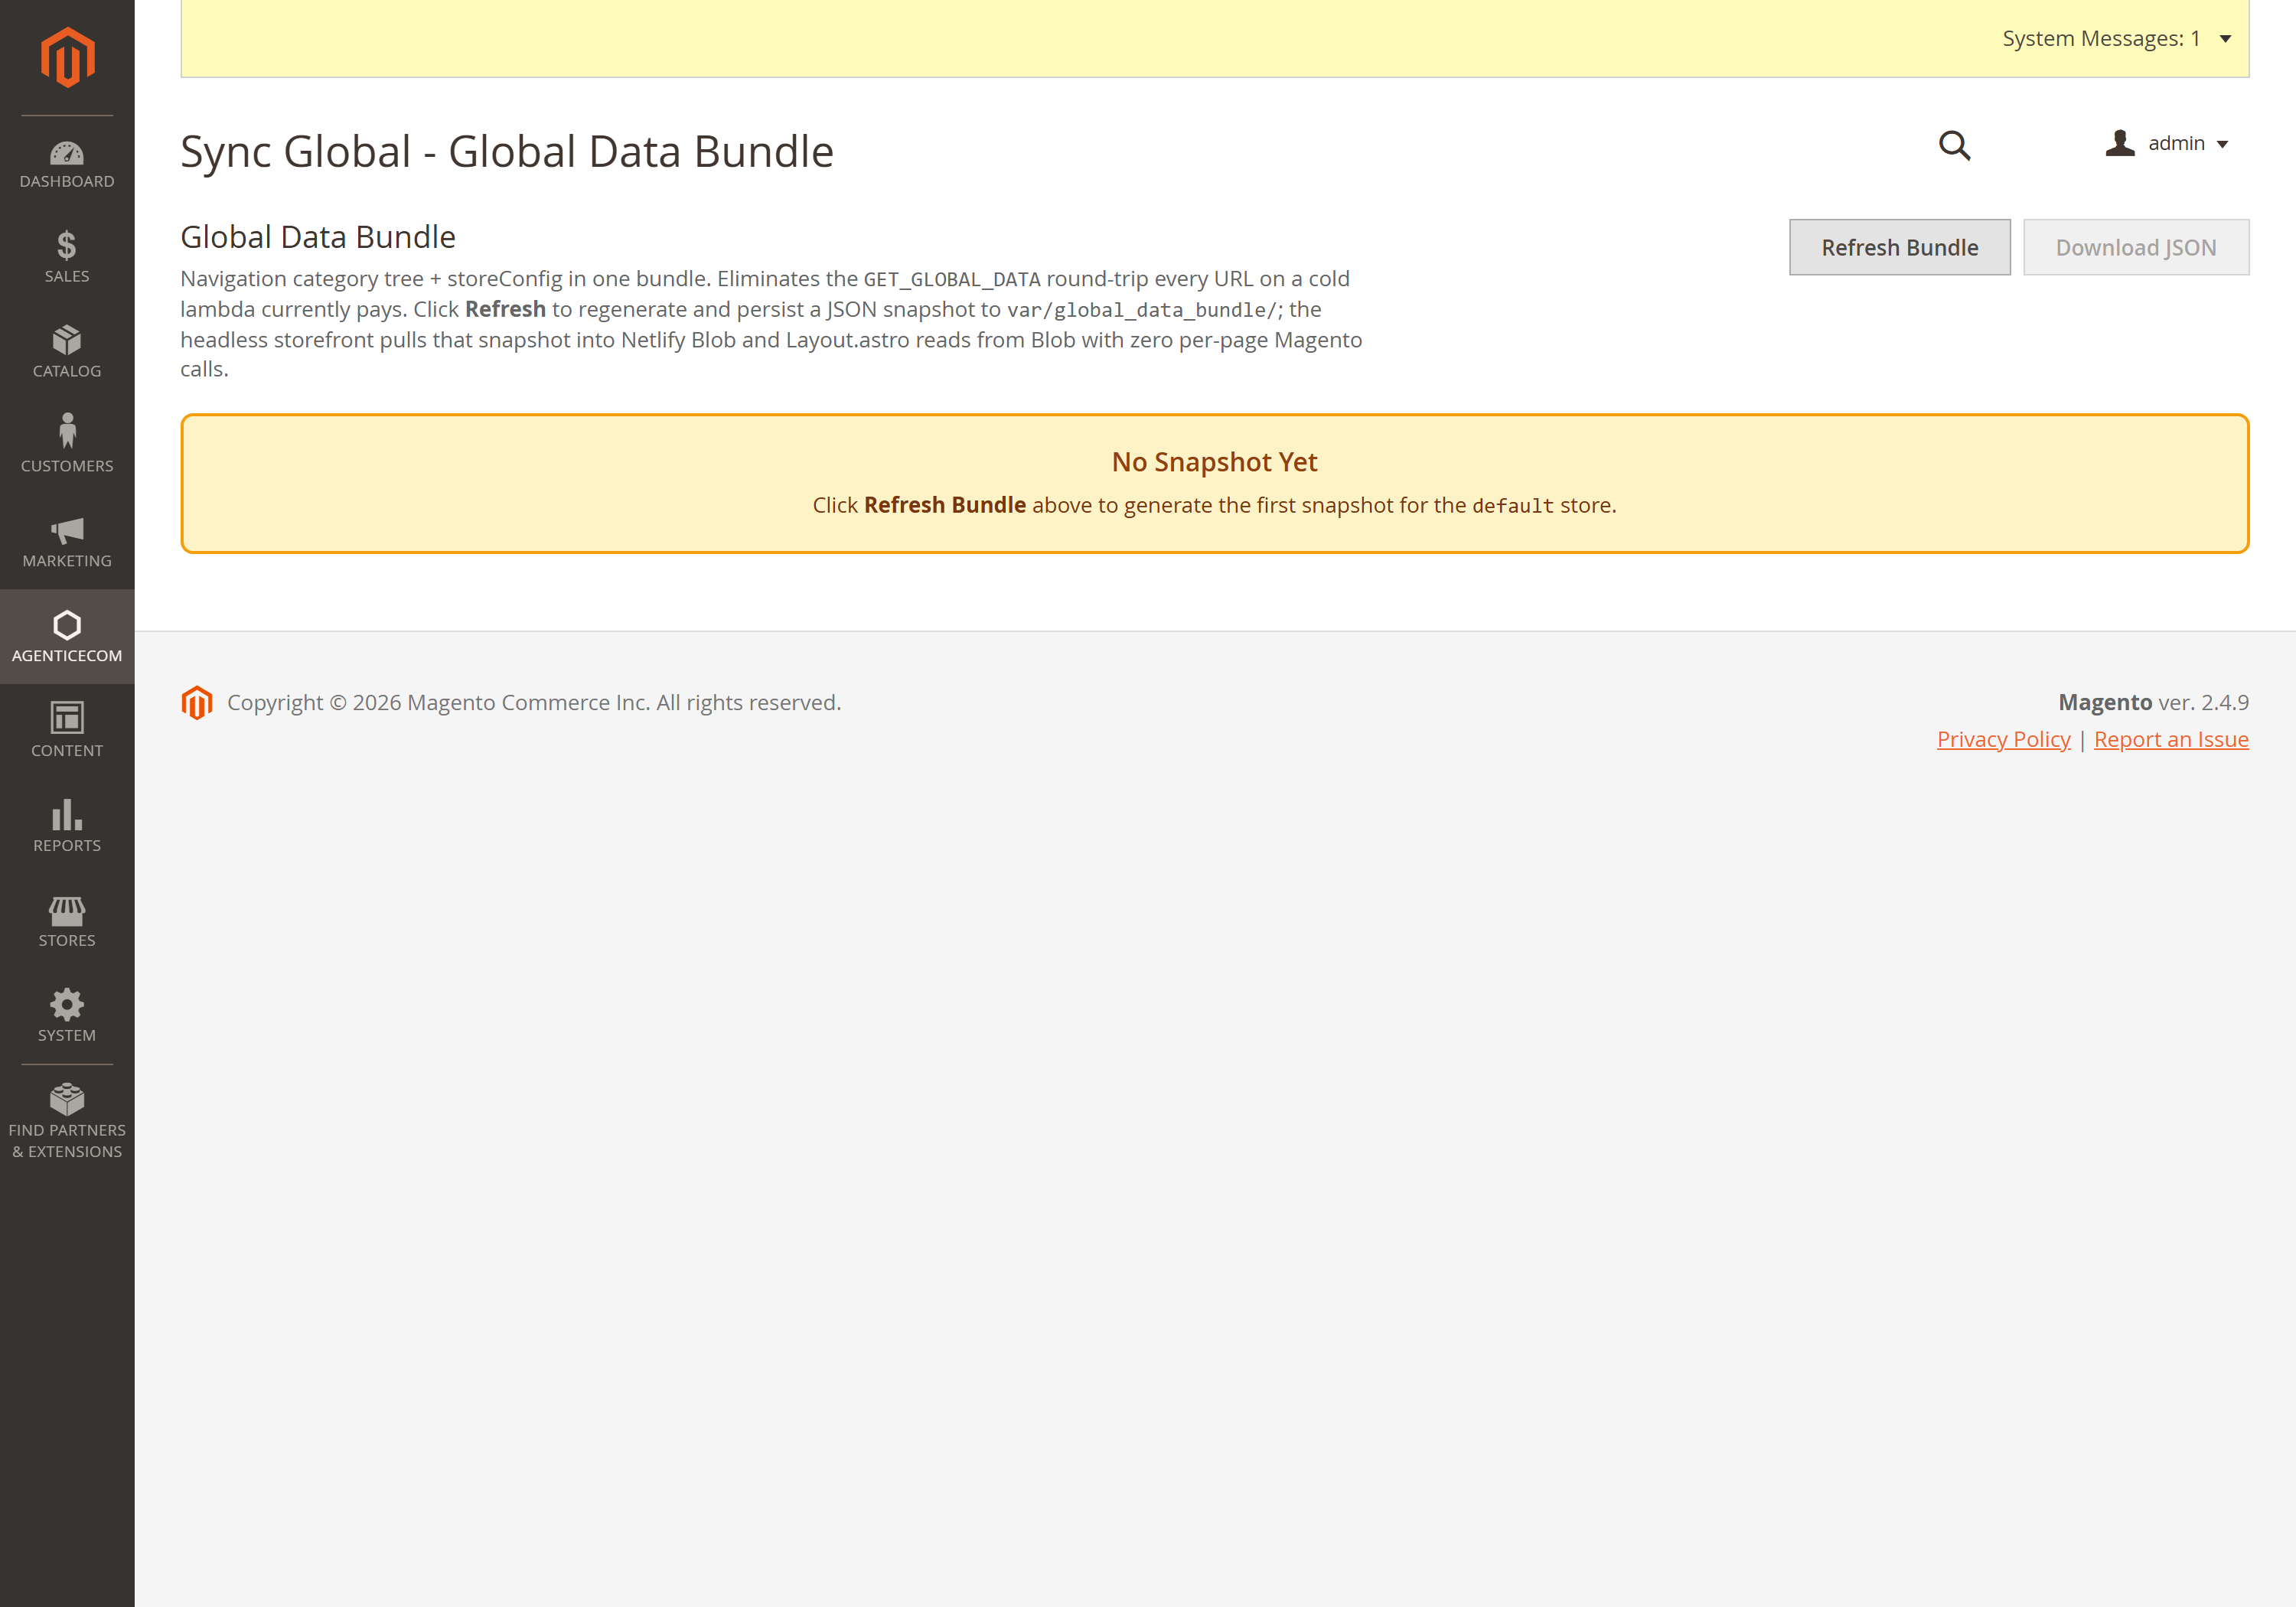Open the Sales menu
This screenshot has height=1607, width=2296.
pos(67,257)
